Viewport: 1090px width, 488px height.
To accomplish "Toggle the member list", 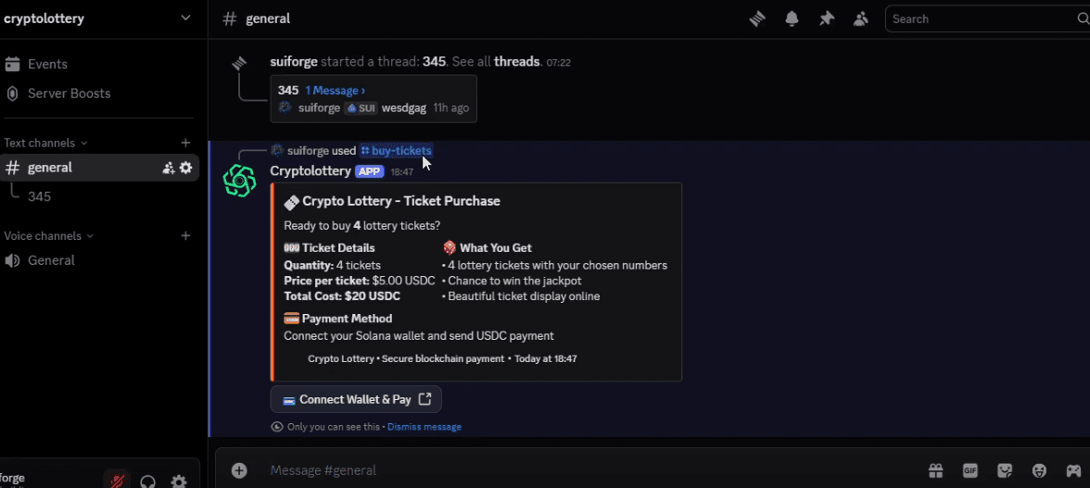I will coord(860,19).
